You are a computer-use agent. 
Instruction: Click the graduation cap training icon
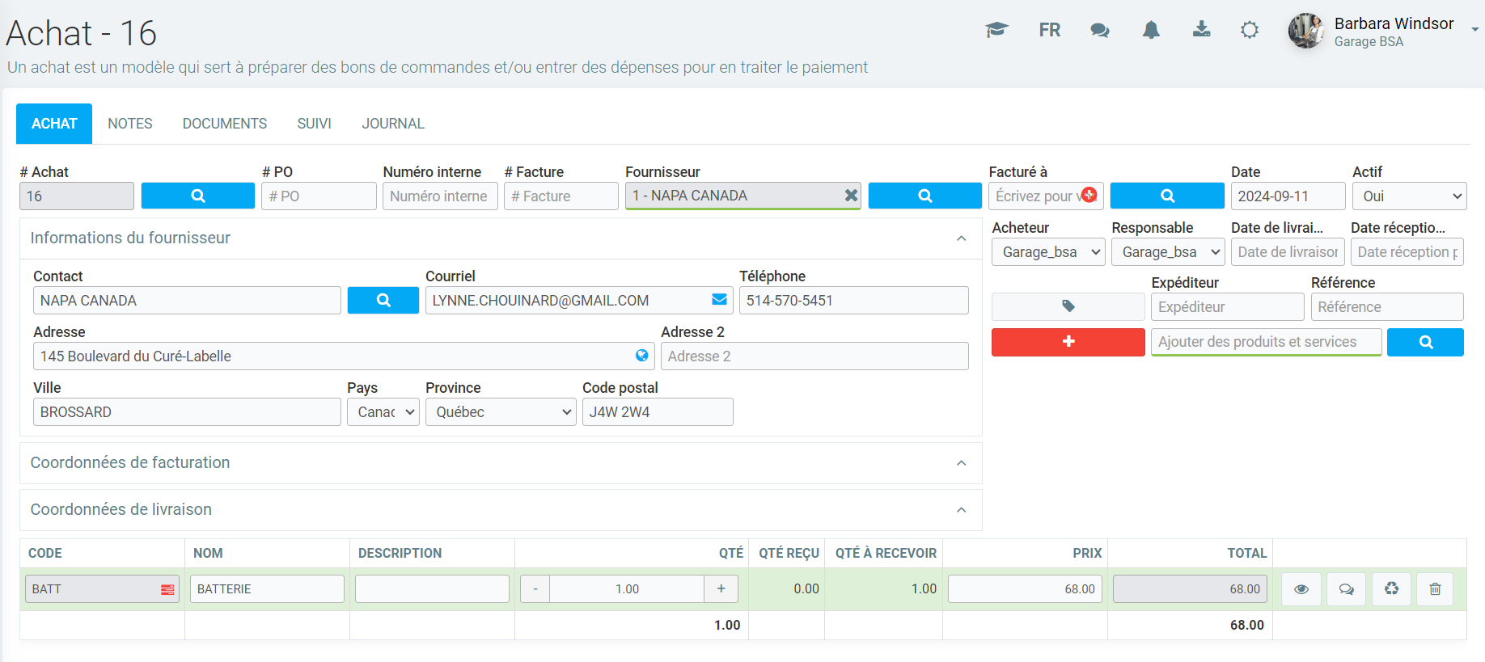(x=996, y=31)
